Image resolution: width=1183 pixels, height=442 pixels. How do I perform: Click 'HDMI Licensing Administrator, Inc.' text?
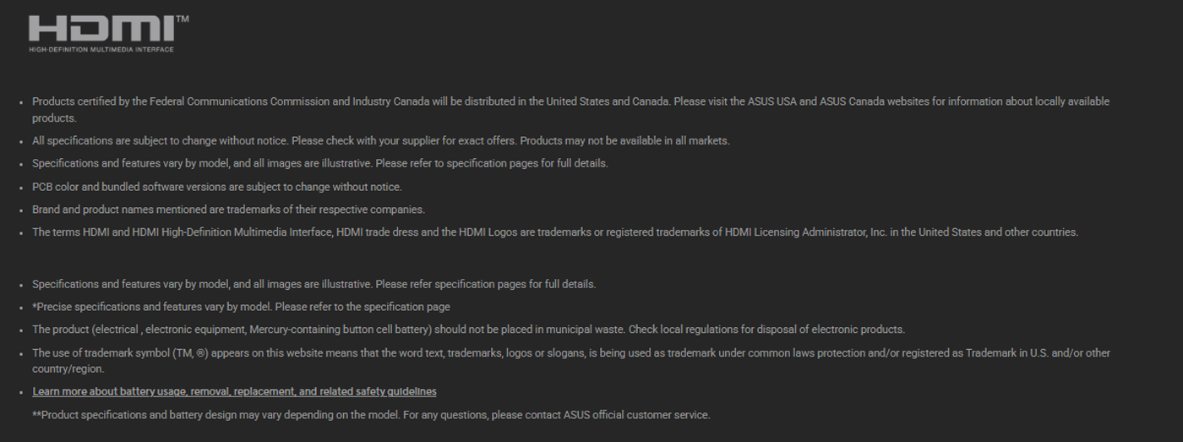pyautogui.click(x=806, y=232)
